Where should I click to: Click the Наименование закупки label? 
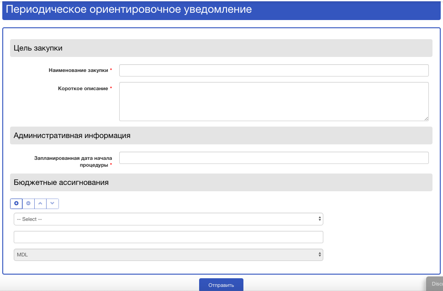tap(79, 71)
